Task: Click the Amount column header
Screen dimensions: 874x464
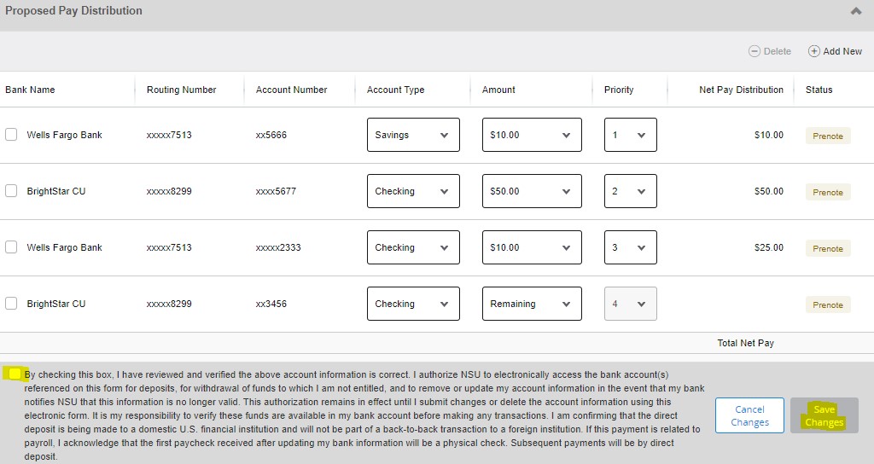Action: pos(498,90)
